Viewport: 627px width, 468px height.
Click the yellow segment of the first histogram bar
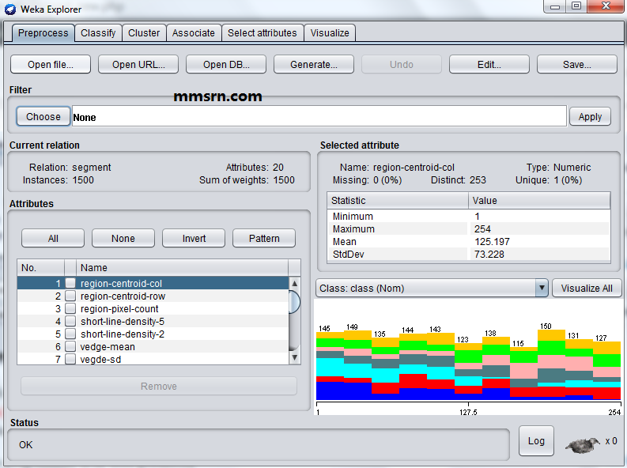330,335
